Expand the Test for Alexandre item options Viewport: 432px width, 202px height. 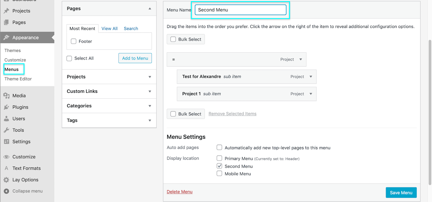click(x=311, y=77)
